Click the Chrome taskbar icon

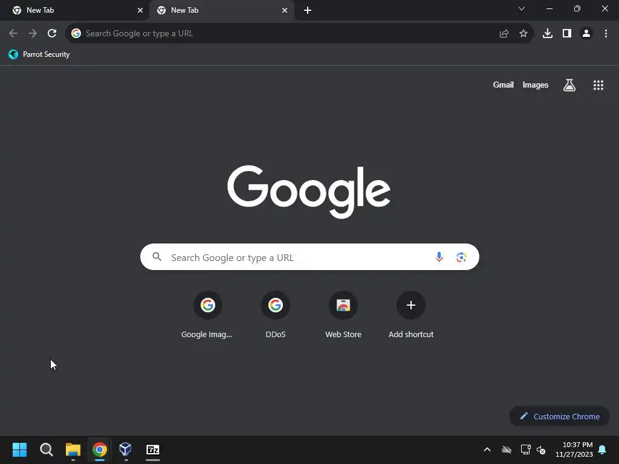pos(100,449)
